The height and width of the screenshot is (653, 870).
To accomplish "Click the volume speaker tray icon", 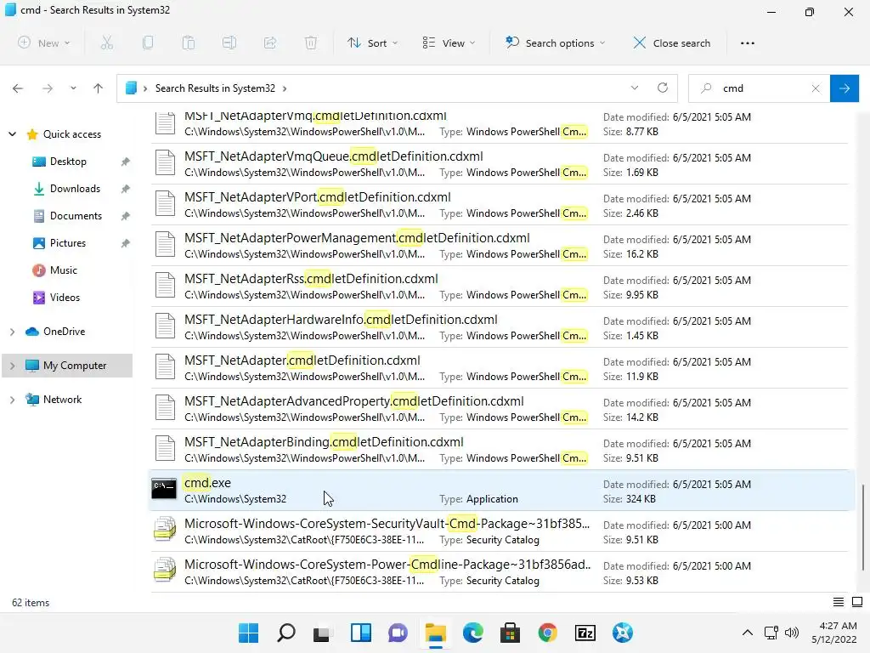I will click(792, 632).
